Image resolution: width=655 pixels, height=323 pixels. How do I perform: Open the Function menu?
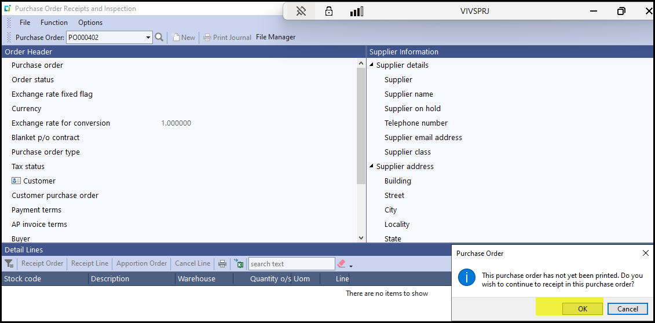[x=54, y=23]
